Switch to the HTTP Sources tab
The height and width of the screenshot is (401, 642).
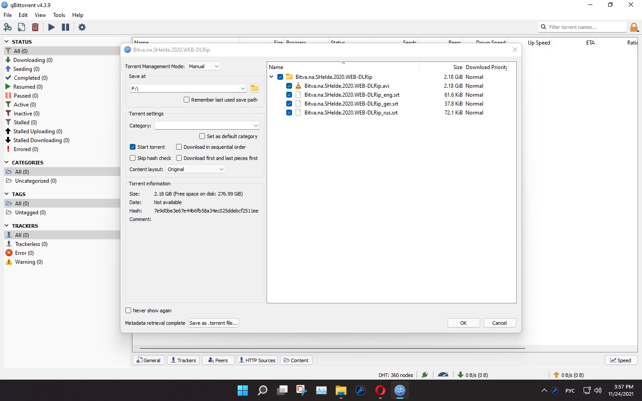tap(257, 360)
